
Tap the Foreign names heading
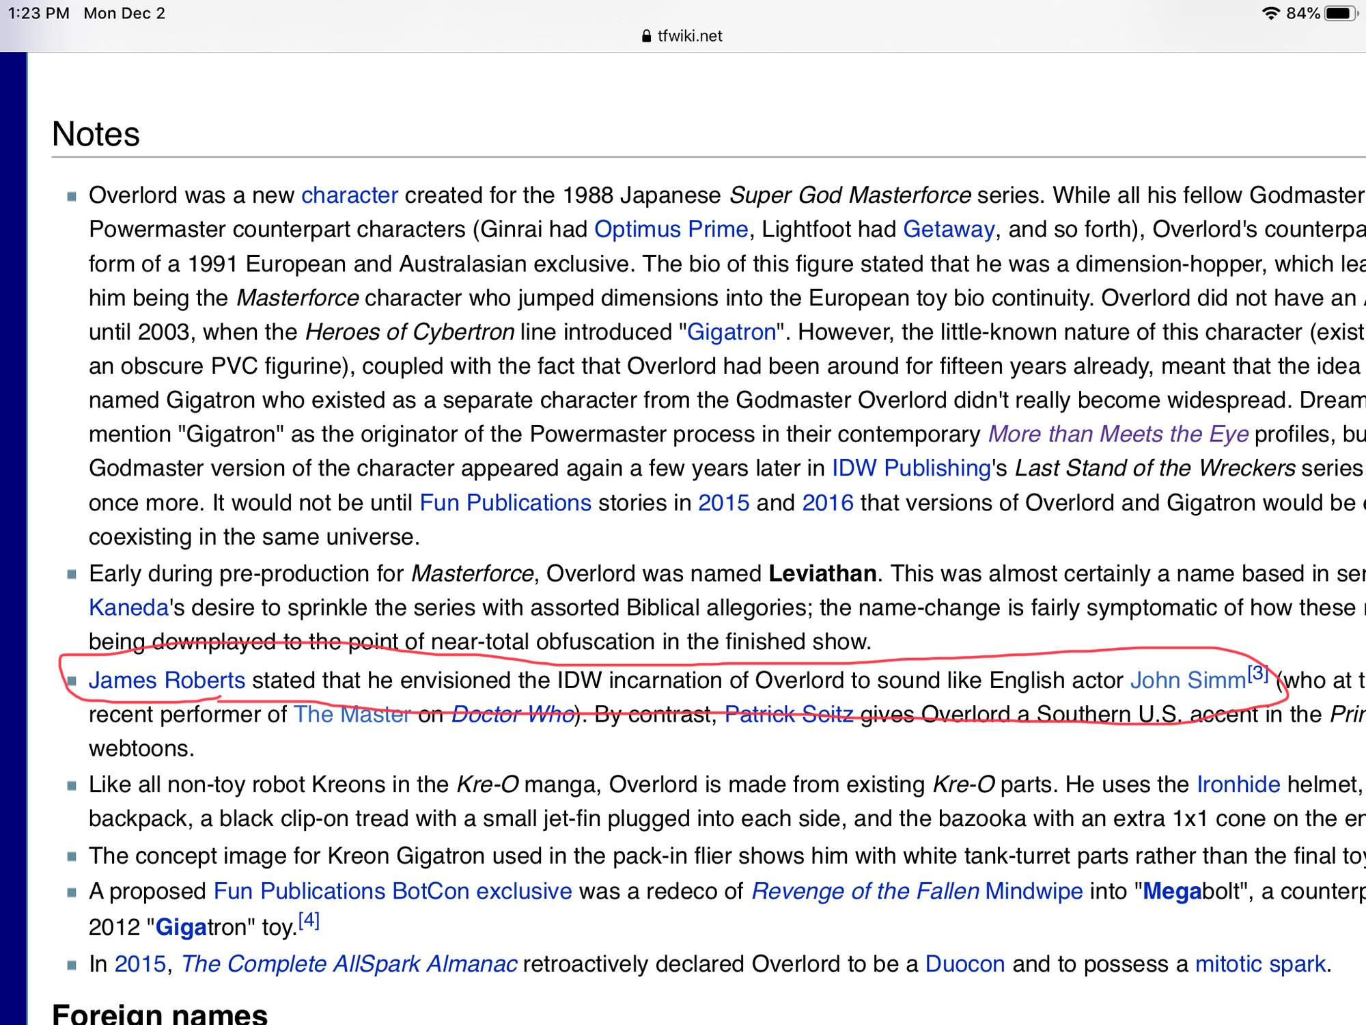pos(160,1014)
